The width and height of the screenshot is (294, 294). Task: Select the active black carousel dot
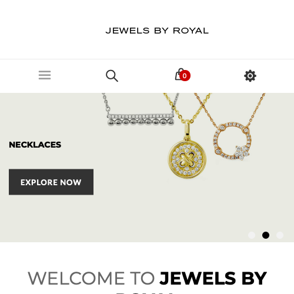point(266,235)
